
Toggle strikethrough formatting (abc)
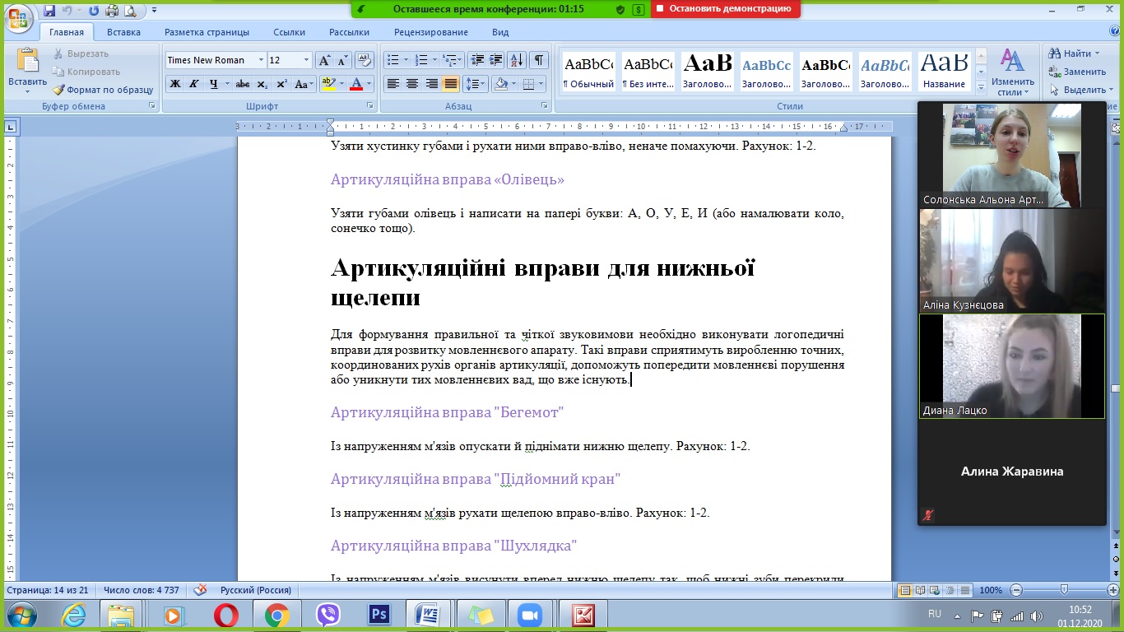click(242, 84)
